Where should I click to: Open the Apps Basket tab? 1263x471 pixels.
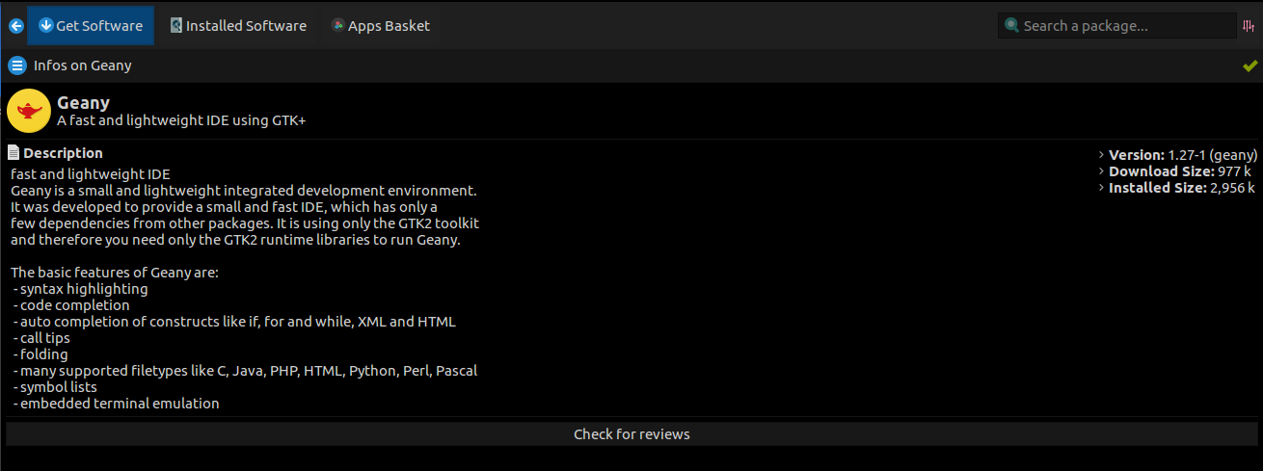pos(389,26)
